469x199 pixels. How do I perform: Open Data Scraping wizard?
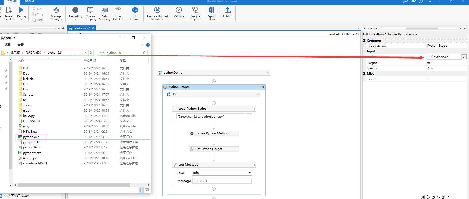pyautogui.click(x=105, y=14)
